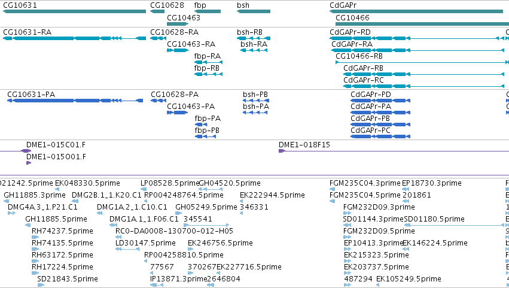
Task: Select the fbp-PA protein label
Action: point(208,119)
